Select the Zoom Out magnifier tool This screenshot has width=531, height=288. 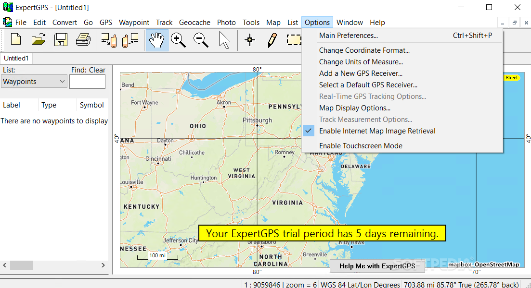(201, 40)
